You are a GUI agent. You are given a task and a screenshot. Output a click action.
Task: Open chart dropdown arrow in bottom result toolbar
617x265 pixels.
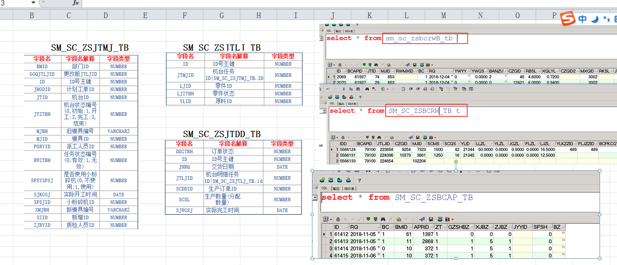point(452,220)
